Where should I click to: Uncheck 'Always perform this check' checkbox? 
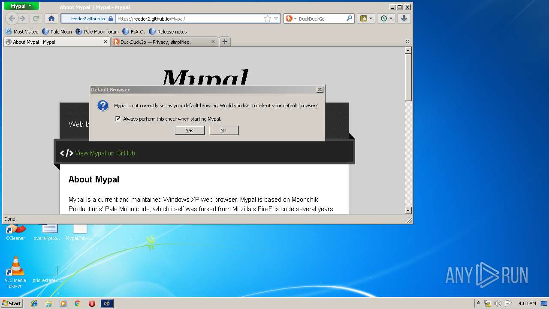pyautogui.click(x=118, y=118)
